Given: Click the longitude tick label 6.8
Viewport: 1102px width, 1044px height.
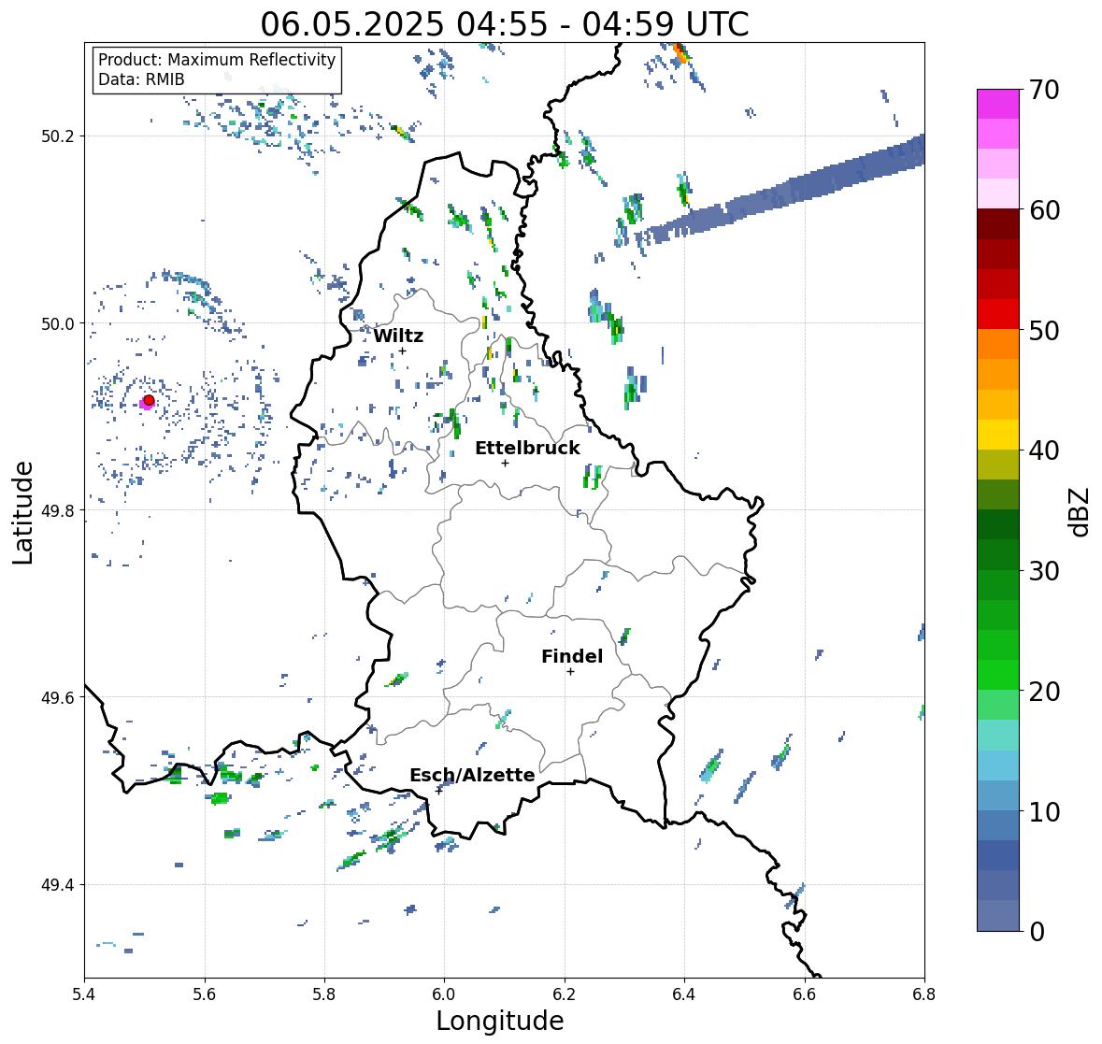Looking at the screenshot, I should (924, 994).
